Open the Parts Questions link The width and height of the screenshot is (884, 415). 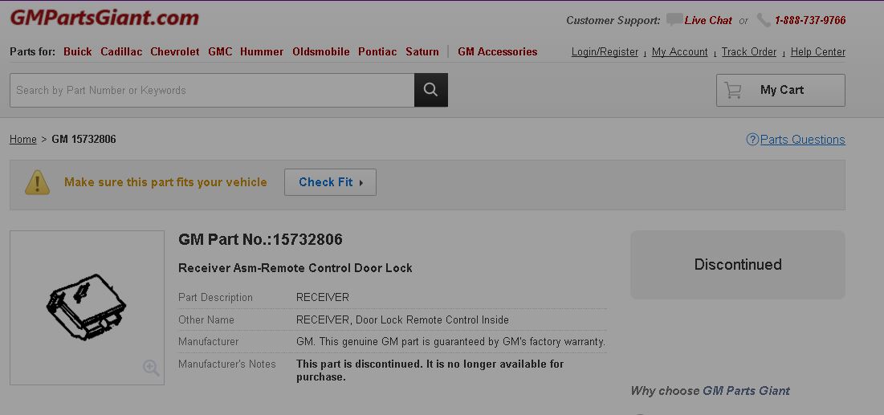[802, 140]
